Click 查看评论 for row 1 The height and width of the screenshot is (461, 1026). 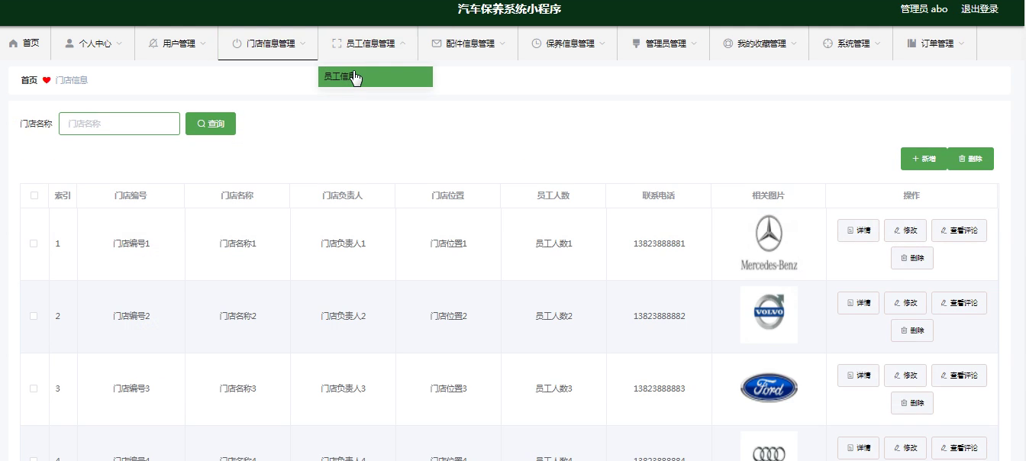click(959, 230)
